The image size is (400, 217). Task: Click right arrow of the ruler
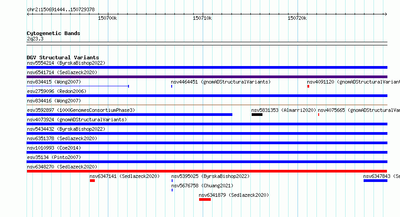pos(386,14)
